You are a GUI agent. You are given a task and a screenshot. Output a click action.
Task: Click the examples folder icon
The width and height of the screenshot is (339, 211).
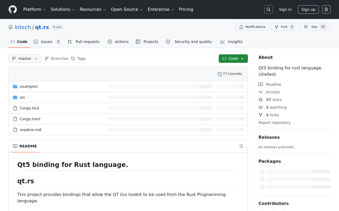point(15,87)
